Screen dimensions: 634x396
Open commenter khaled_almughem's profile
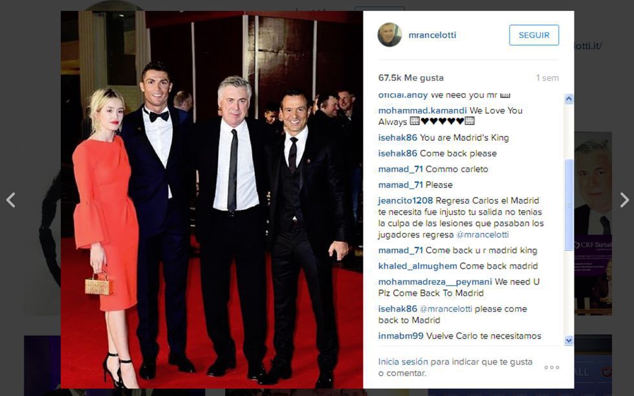[x=418, y=266]
